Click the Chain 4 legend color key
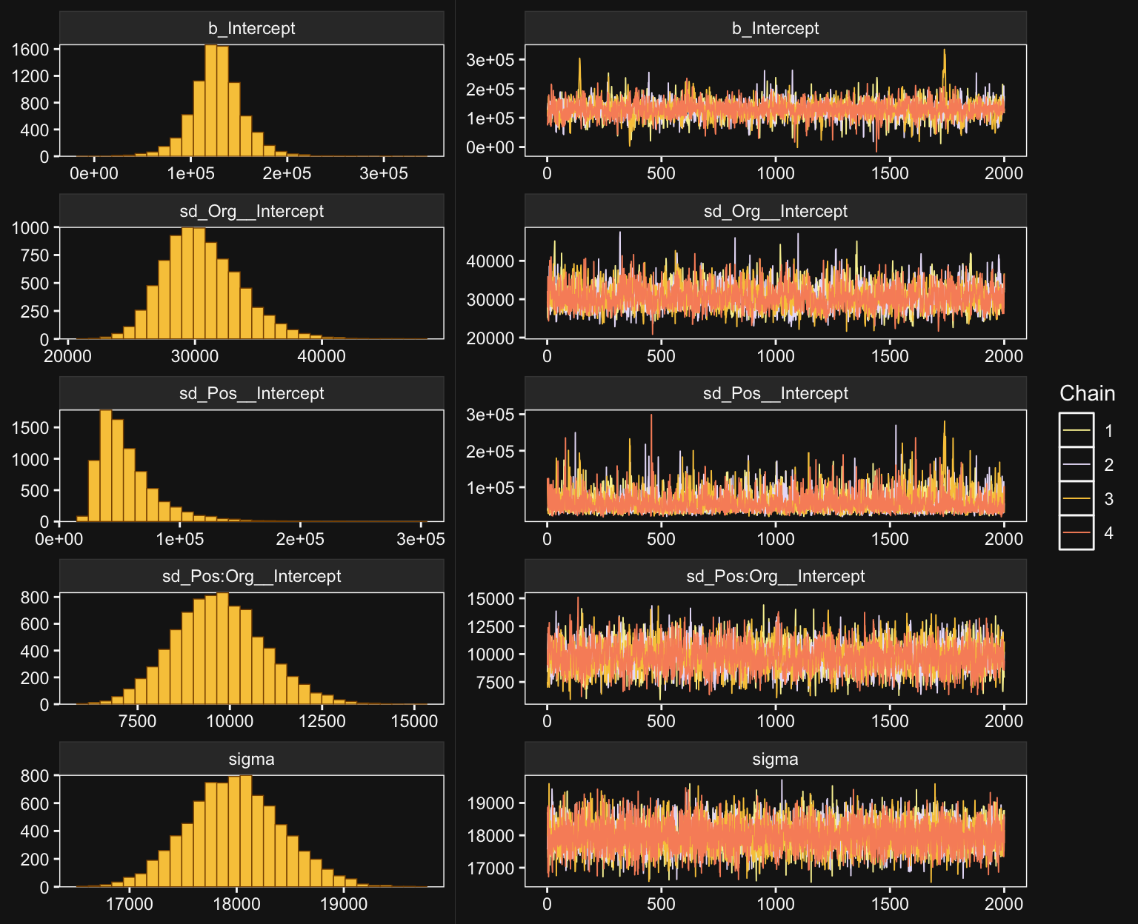The image size is (1138, 924). point(1076,532)
